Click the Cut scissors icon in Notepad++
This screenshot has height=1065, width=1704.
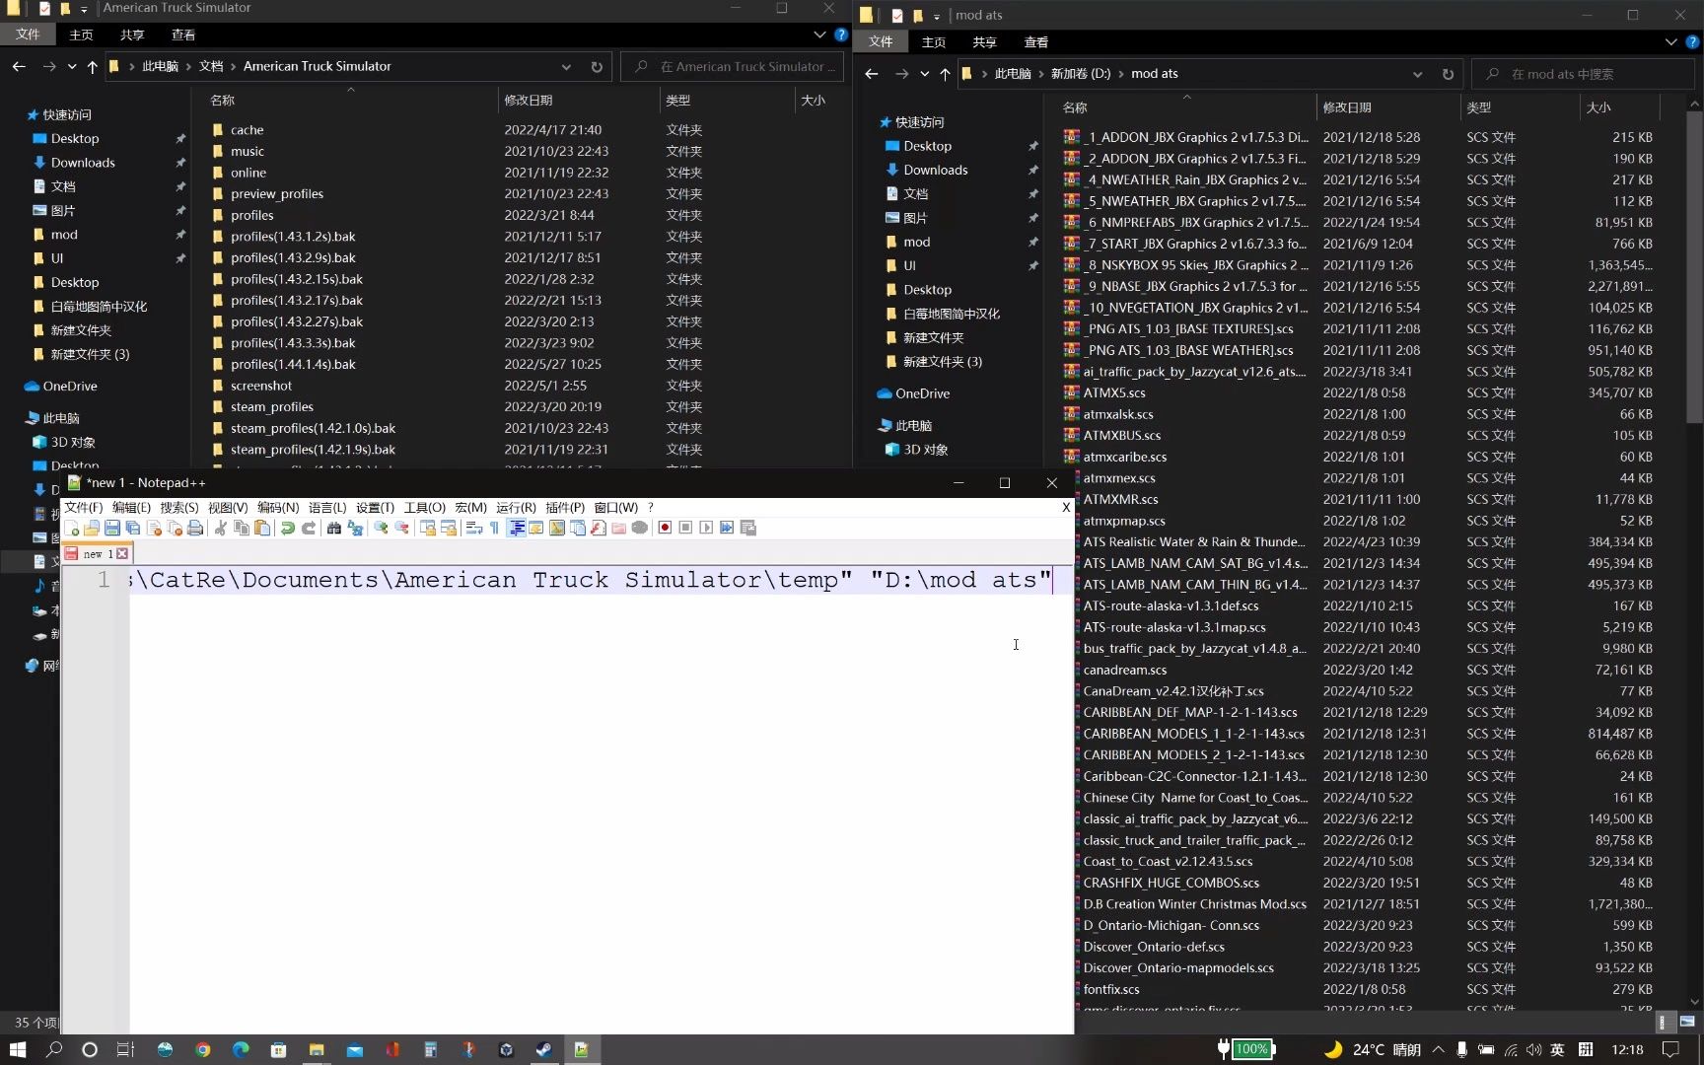click(x=221, y=528)
